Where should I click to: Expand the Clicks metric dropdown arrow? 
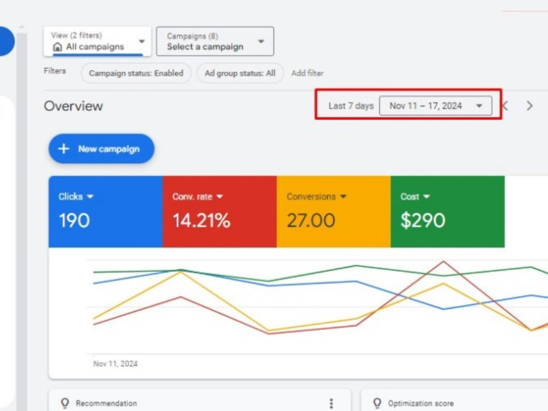pyautogui.click(x=90, y=196)
